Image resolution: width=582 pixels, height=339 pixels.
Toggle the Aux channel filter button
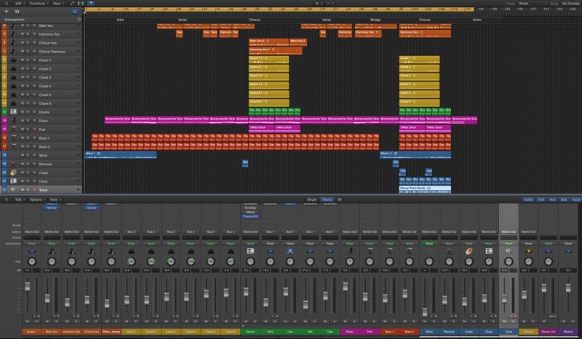tap(552, 200)
